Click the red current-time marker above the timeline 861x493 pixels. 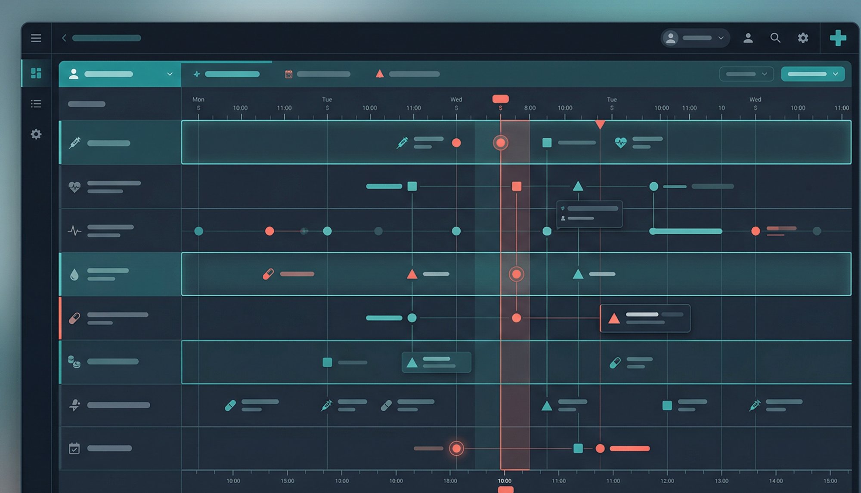(x=500, y=98)
